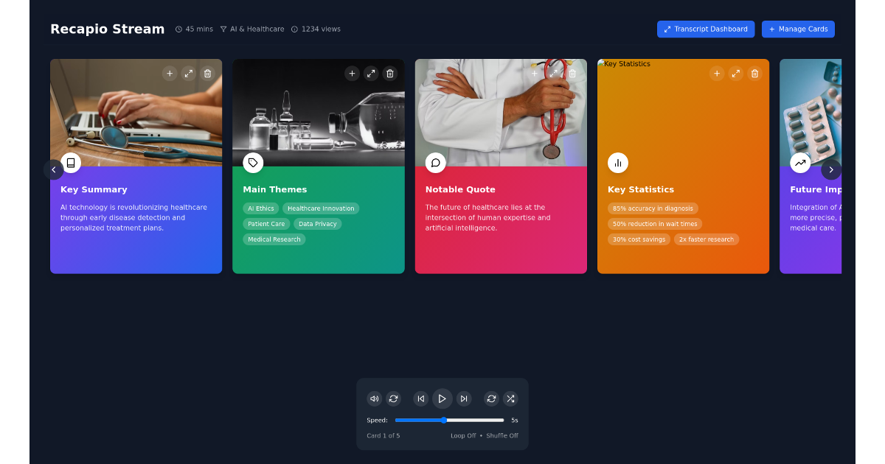885x464 pixels.
Task: Delete the Key Summary card via trash icon
Action: click(207, 73)
